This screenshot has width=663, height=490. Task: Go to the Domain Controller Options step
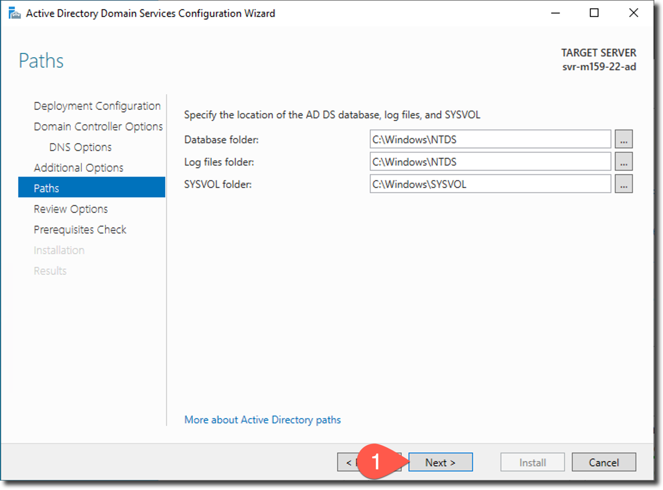[98, 126]
